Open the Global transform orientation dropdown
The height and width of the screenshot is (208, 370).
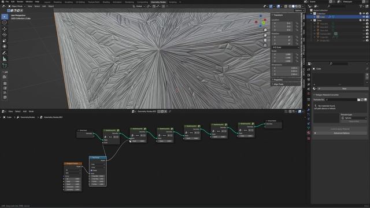point(139,6)
